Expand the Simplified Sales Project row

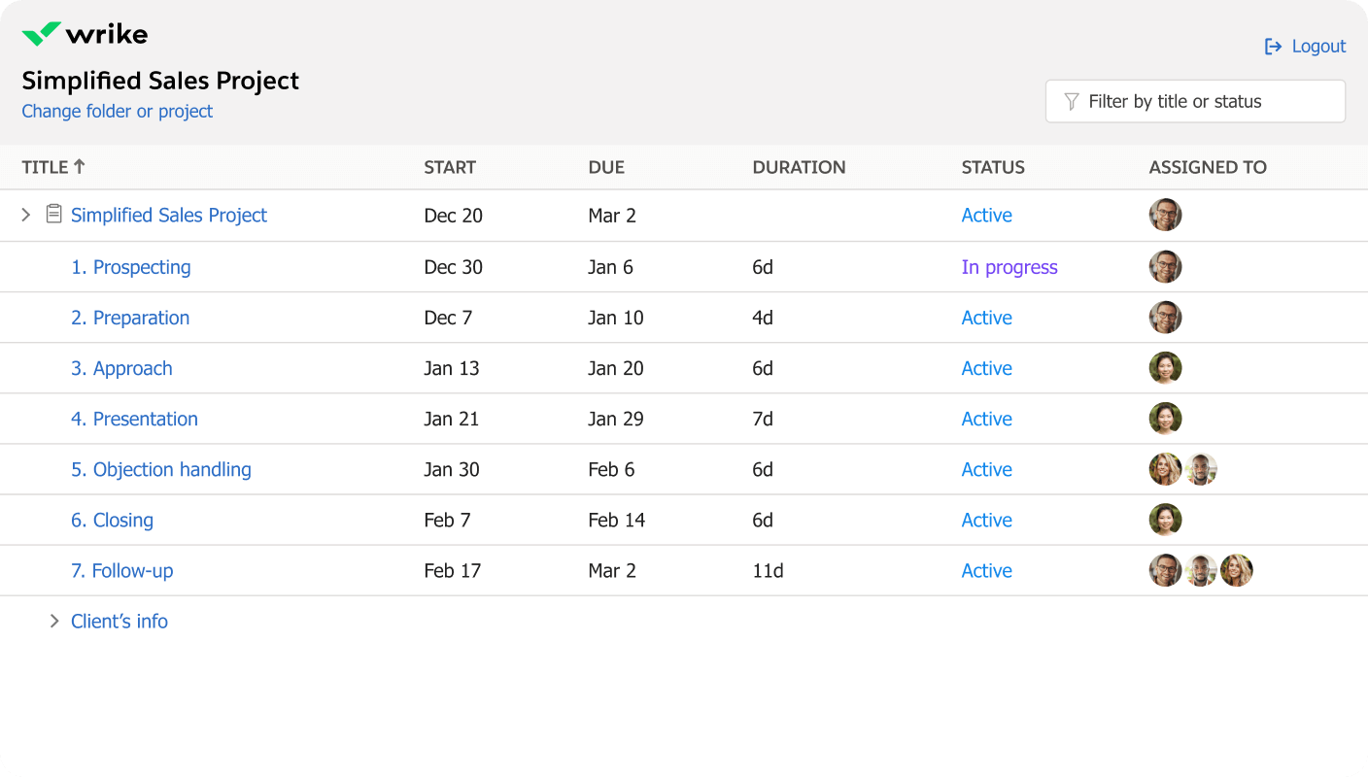(26, 215)
